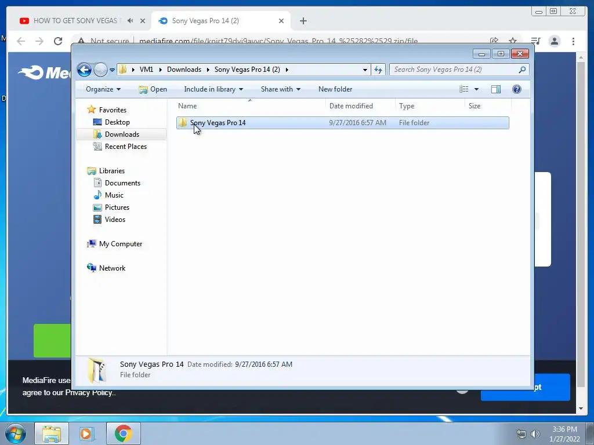The width and height of the screenshot is (594, 445).
Task: Select the Sony Vegas Pro 14 folder row
Action: point(342,123)
